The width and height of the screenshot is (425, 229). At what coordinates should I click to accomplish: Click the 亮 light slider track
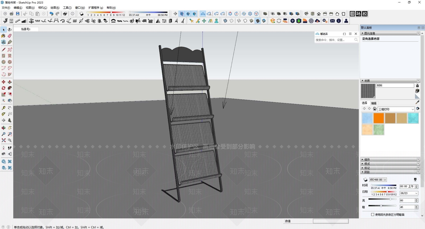382,199
